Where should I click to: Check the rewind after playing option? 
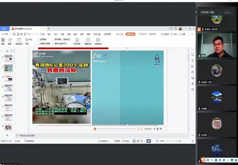point(53,44)
